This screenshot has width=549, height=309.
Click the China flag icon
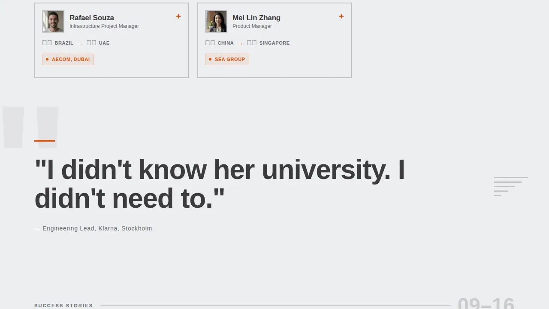[x=210, y=43]
